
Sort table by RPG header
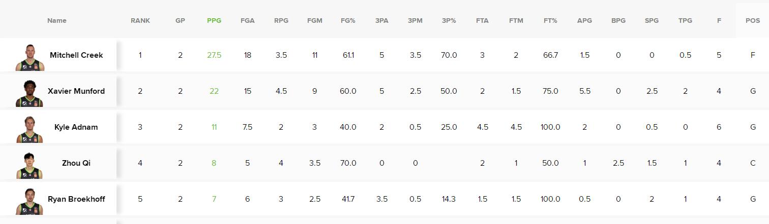[x=281, y=21]
